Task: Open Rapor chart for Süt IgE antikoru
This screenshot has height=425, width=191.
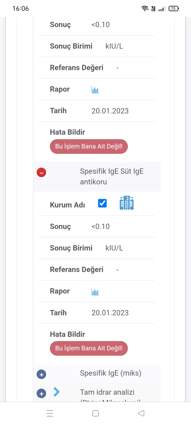Action: pyautogui.click(x=95, y=292)
